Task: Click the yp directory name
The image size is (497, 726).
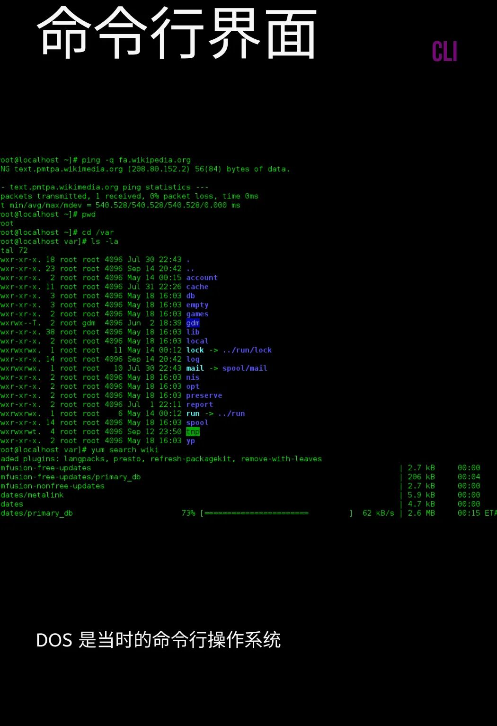Action: coord(190,441)
